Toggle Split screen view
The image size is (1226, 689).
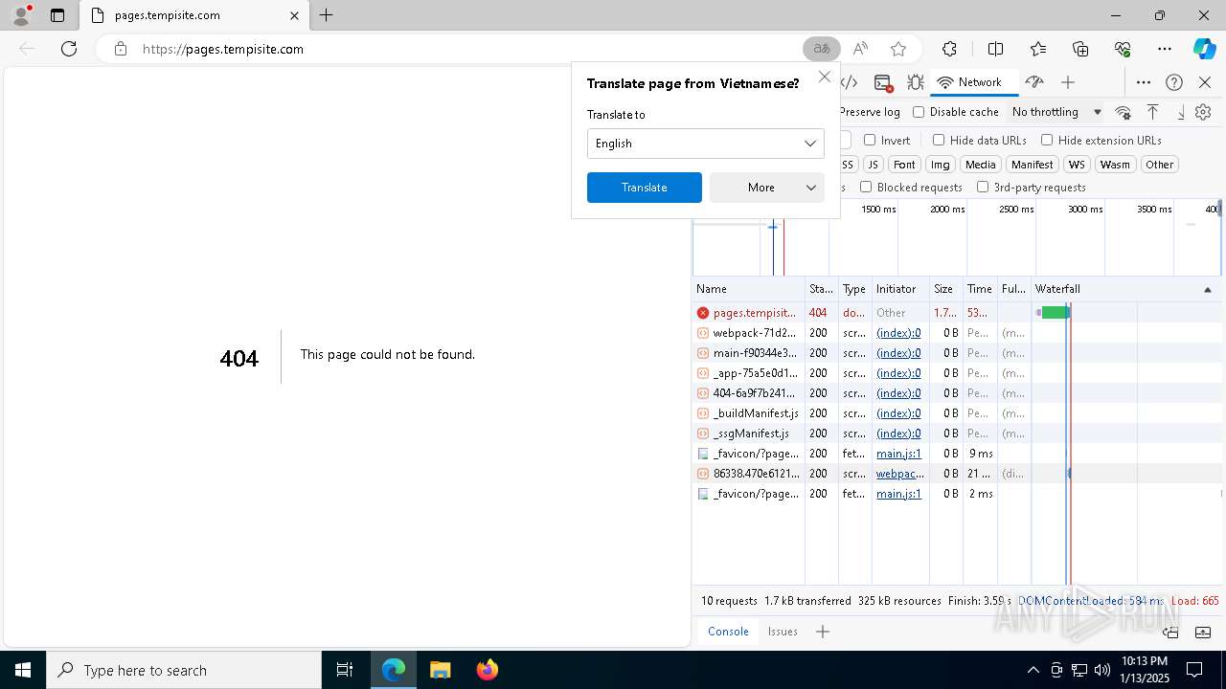995,49
